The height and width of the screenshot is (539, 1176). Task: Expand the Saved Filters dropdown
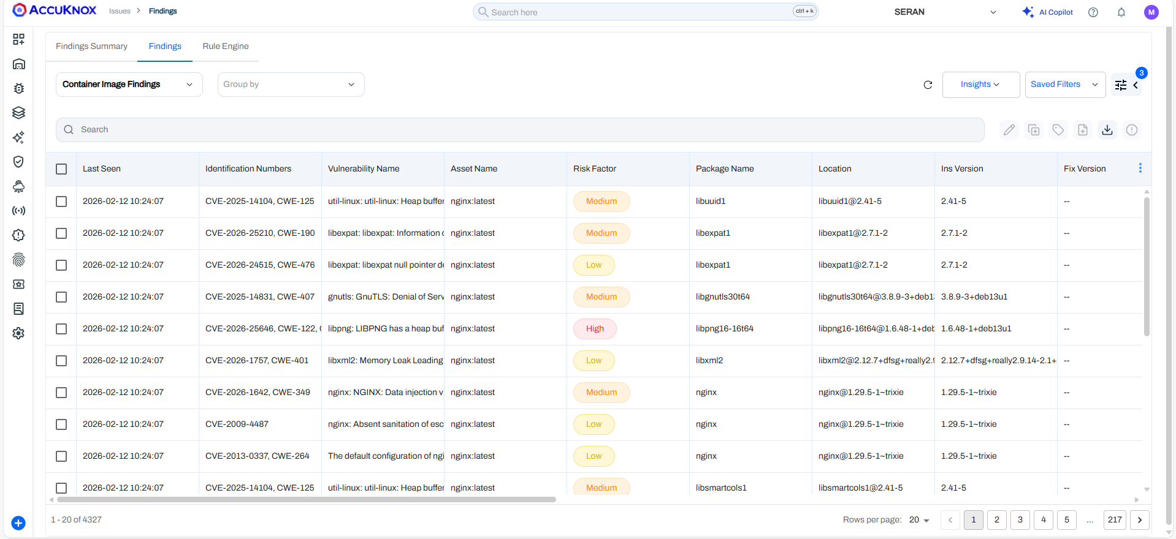(x=1064, y=85)
